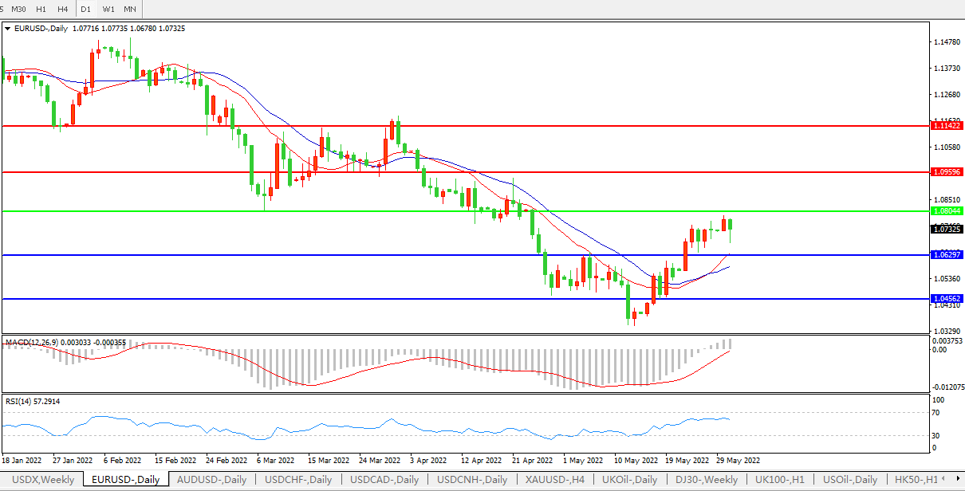Switch timeframe to H1
This screenshot has width=965, height=491.
[x=41, y=9]
